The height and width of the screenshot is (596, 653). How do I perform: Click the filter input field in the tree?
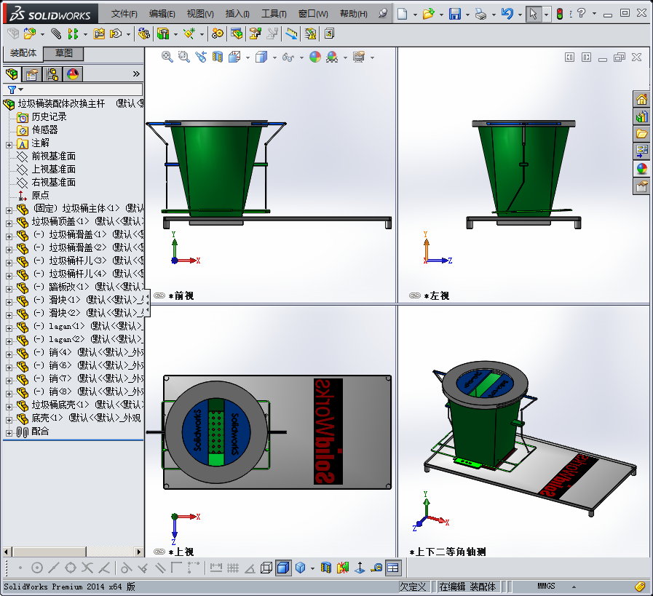tap(83, 90)
